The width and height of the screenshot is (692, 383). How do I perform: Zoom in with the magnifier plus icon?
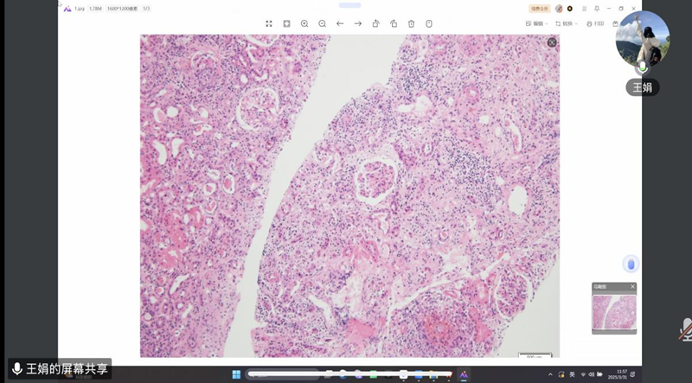coord(304,24)
